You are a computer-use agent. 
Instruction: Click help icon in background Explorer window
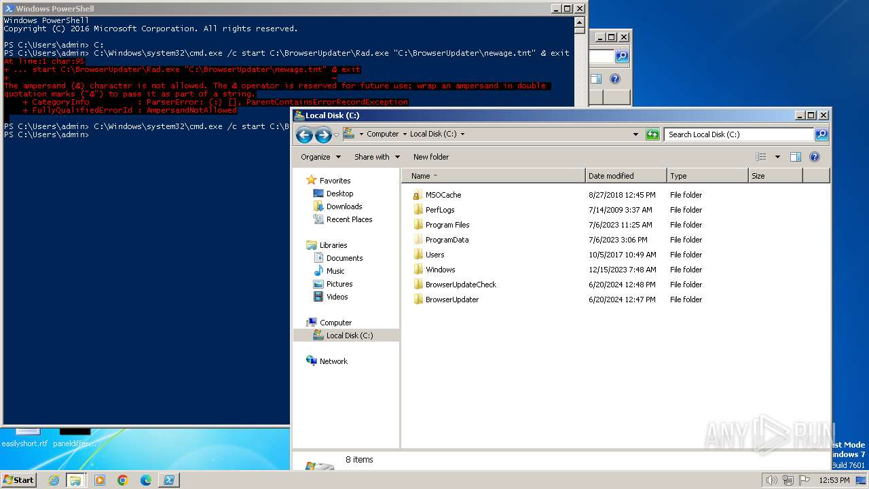click(x=614, y=79)
